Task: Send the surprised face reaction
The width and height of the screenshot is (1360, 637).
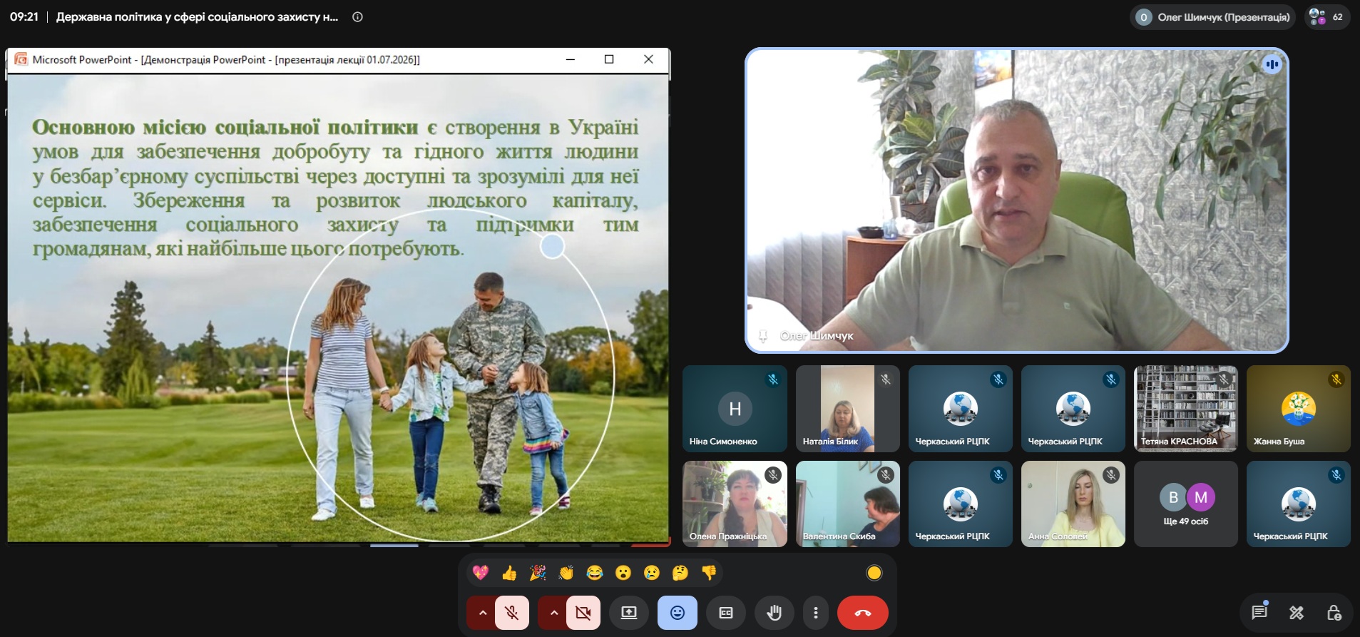Action: coord(623,573)
